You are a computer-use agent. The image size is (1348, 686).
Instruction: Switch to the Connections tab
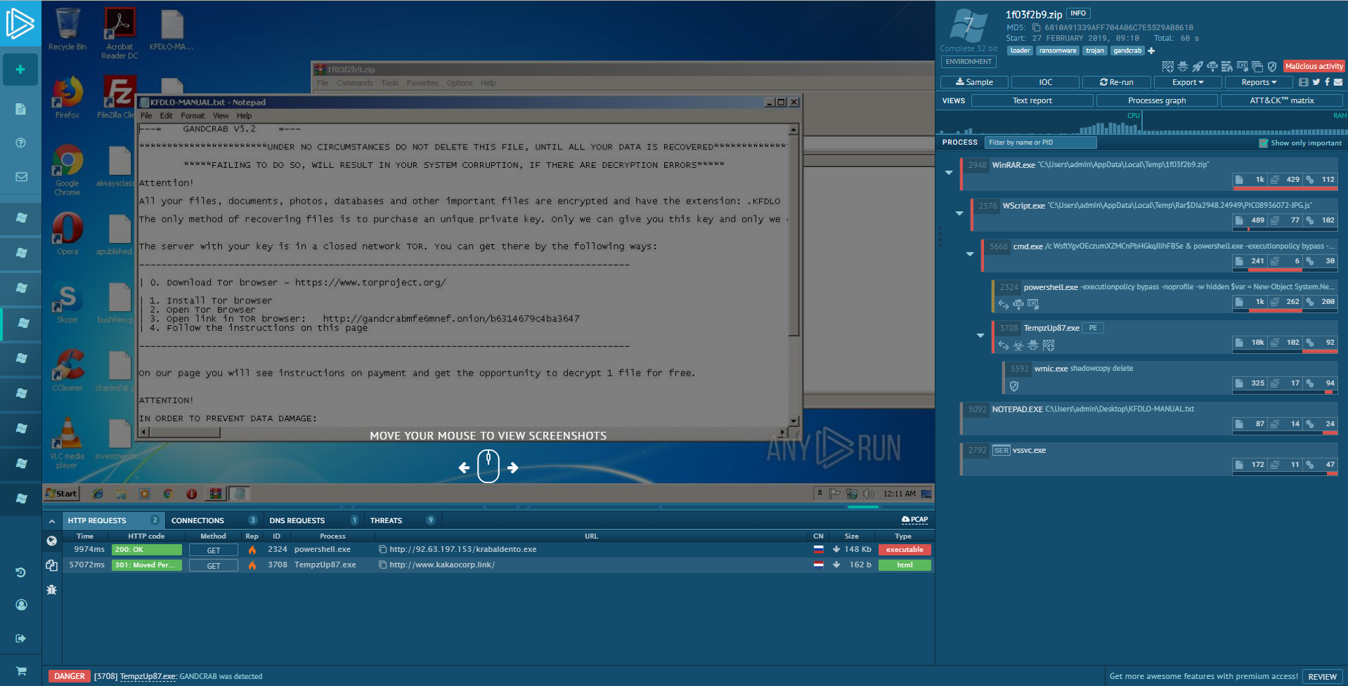click(214, 520)
